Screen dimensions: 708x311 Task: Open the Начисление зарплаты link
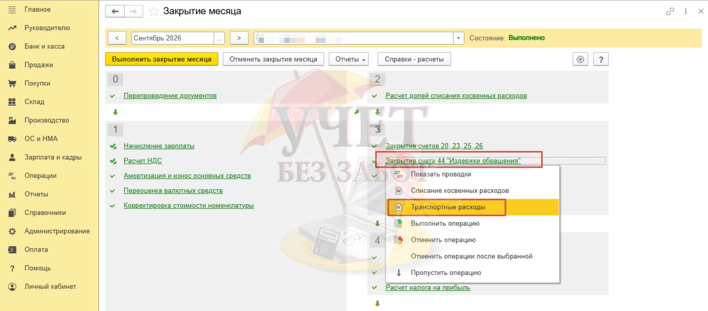159,146
